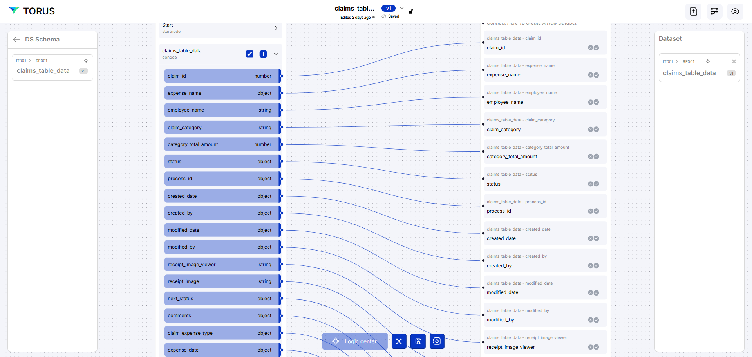
Task: Click the unlock padlock icon
Action: pyautogui.click(x=411, y=12)
